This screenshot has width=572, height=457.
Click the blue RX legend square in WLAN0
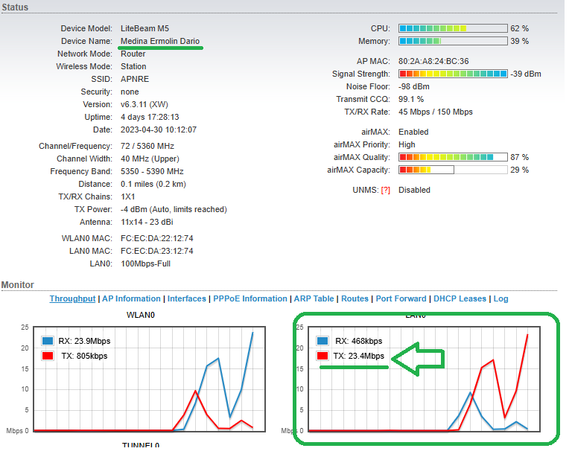46,342
